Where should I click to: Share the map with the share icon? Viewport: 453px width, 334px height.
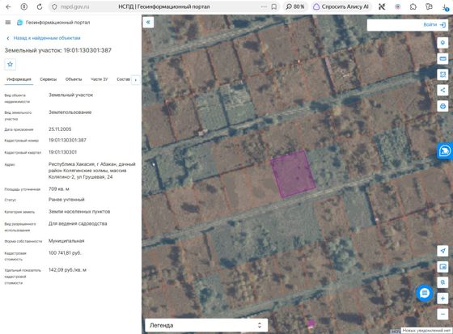pyautogui.click(x=442, y=90)
